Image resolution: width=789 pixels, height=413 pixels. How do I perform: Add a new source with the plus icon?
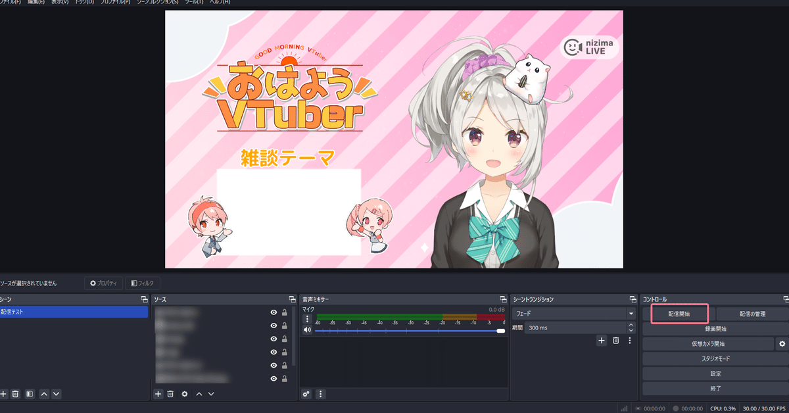tap(158, 393)
